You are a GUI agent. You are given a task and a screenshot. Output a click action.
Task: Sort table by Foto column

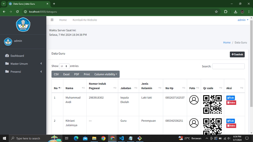click(194, 86)
